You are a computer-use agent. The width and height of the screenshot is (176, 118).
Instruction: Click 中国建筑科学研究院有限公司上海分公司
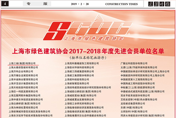[x=142, y=75]
